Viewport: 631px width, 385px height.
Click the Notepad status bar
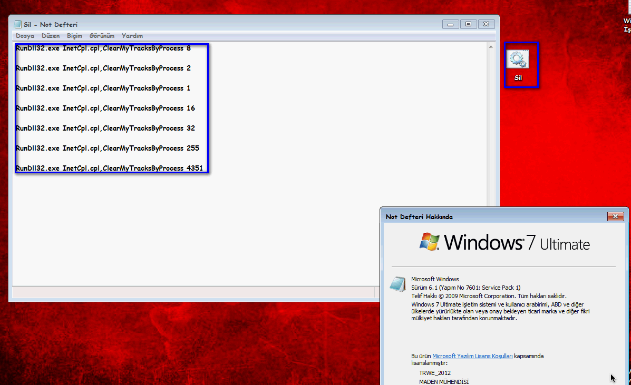pyautogui.click(x=196, y=292)
